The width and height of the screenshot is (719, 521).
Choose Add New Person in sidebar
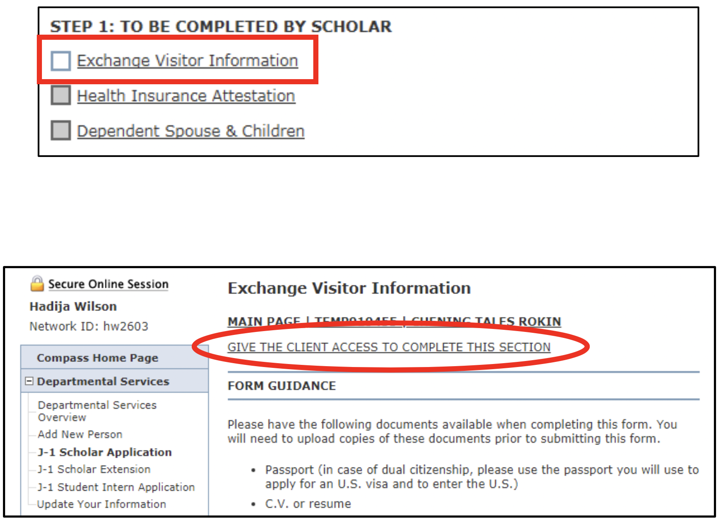tap(80, 434)
